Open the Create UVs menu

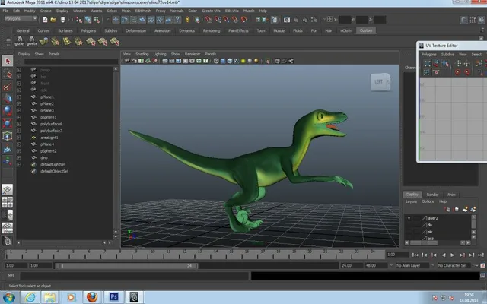point(212,11)
